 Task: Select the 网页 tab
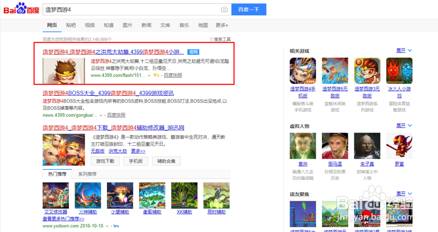(52, 25)
